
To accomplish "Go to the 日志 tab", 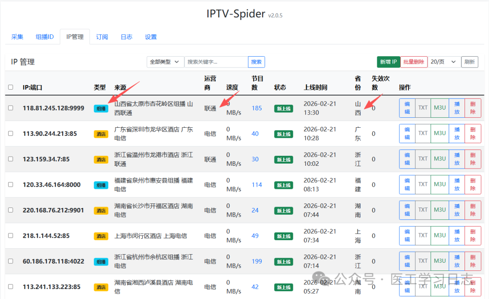I will (126, 37).
